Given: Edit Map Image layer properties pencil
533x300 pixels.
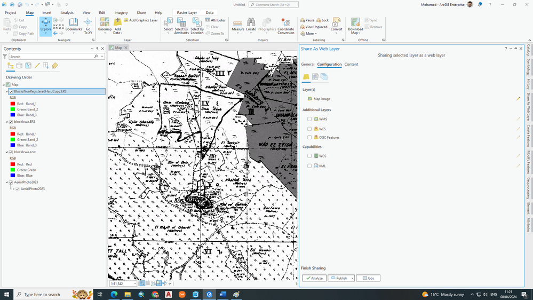Looking at the screenshot, I should (x=518, y=99).
